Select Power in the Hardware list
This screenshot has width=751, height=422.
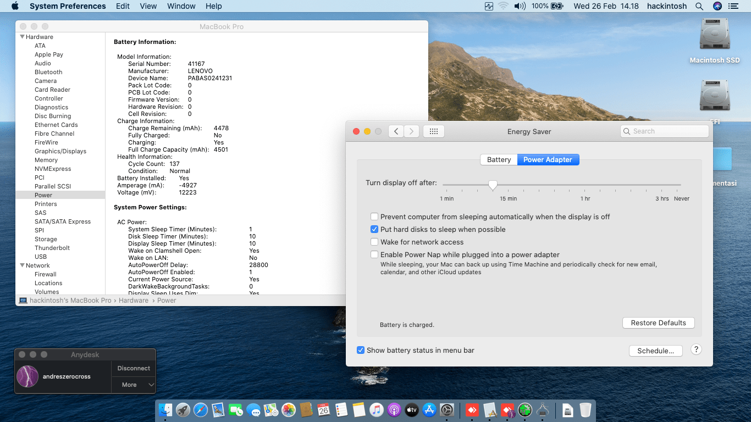point(60,195)
